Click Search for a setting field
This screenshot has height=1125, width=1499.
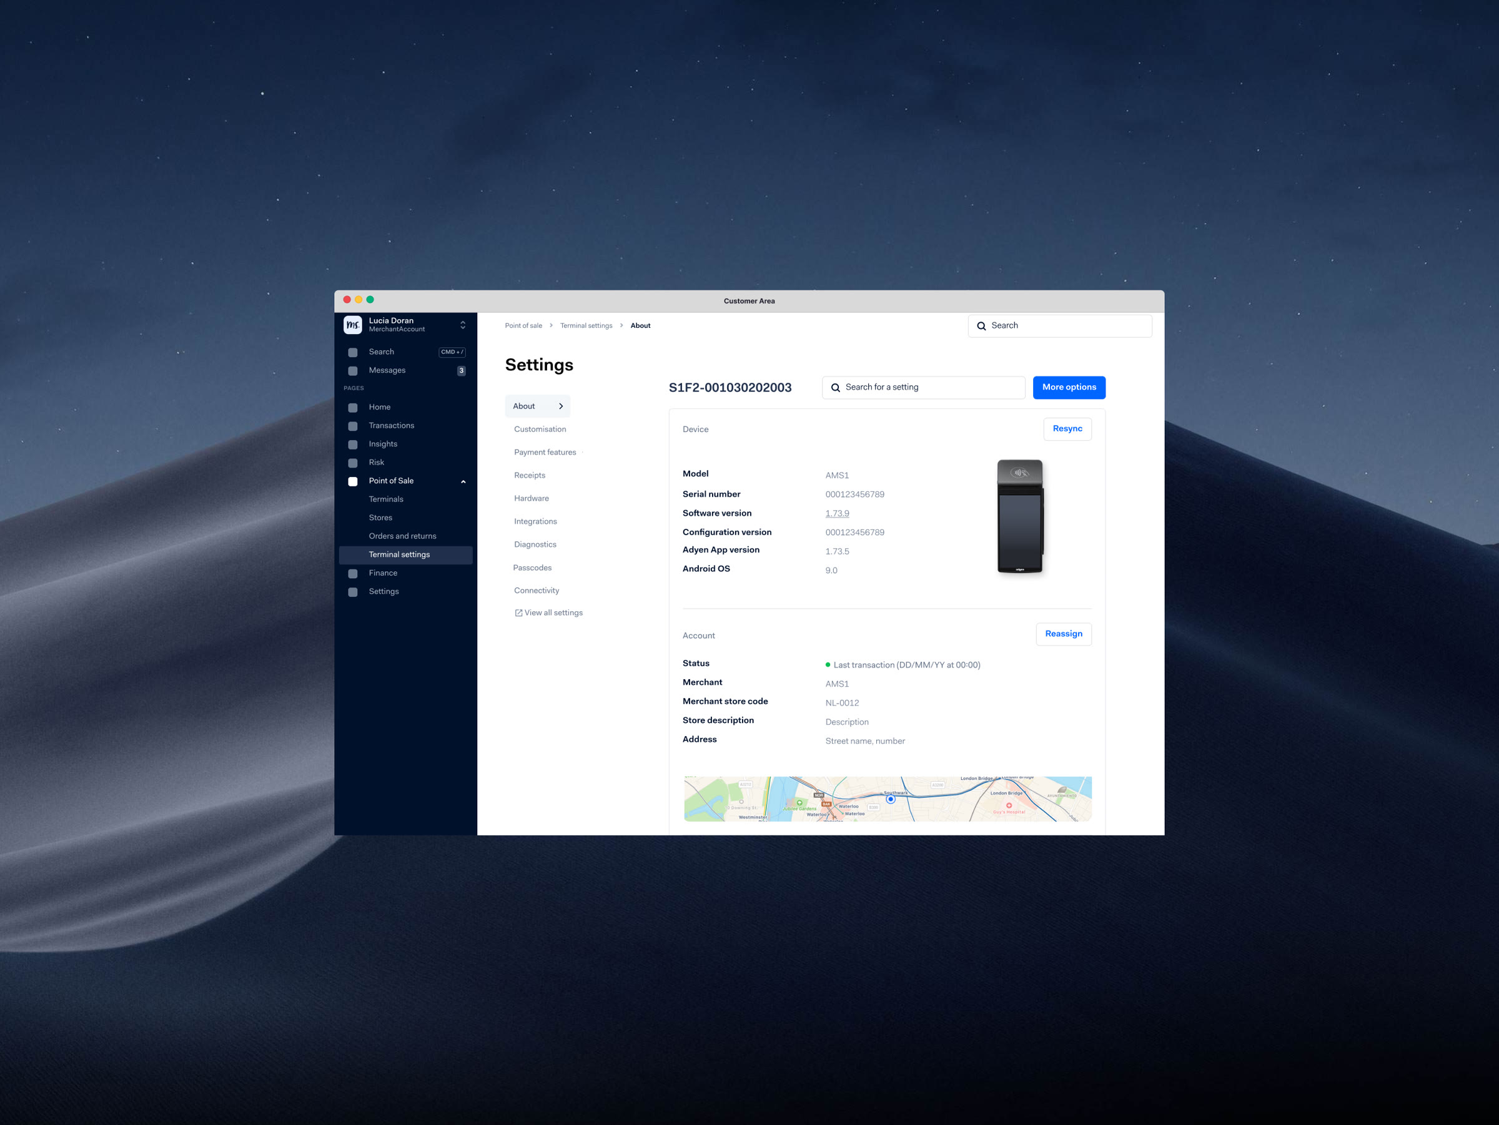(924, 388)
